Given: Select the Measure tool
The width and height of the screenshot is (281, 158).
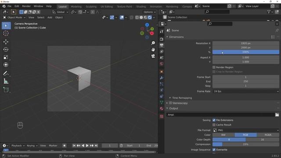Looking at the screenshot, I should click(6, 81).
